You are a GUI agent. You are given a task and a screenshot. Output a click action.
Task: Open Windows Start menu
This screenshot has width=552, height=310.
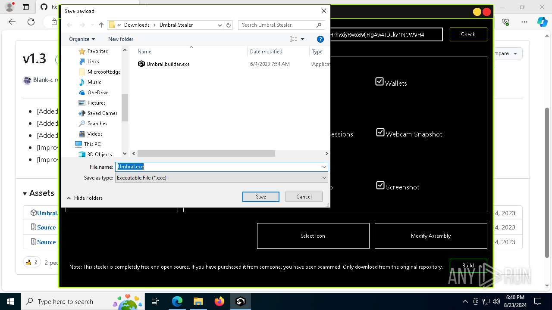point(10,301)
